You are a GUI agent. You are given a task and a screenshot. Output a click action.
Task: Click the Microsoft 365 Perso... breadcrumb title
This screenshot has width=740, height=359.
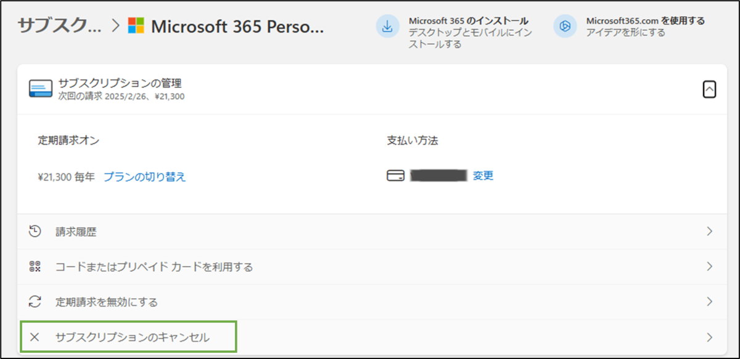pyautogui.click(x=237, y=26)
